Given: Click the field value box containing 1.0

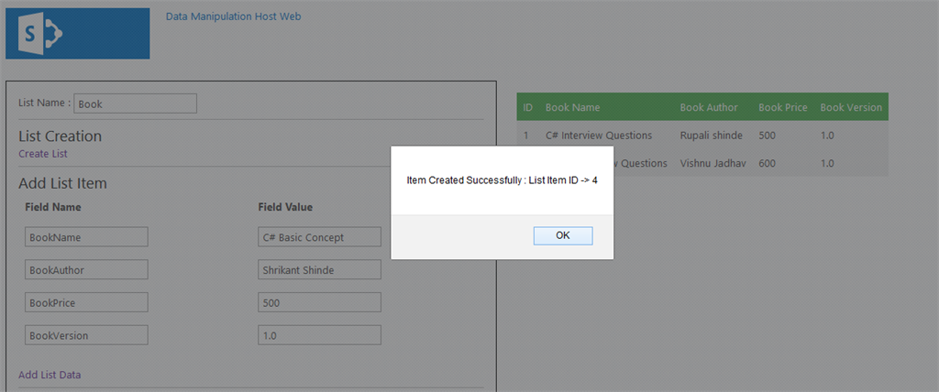Looking at the screenshot, I should click(x=319, y=335).
